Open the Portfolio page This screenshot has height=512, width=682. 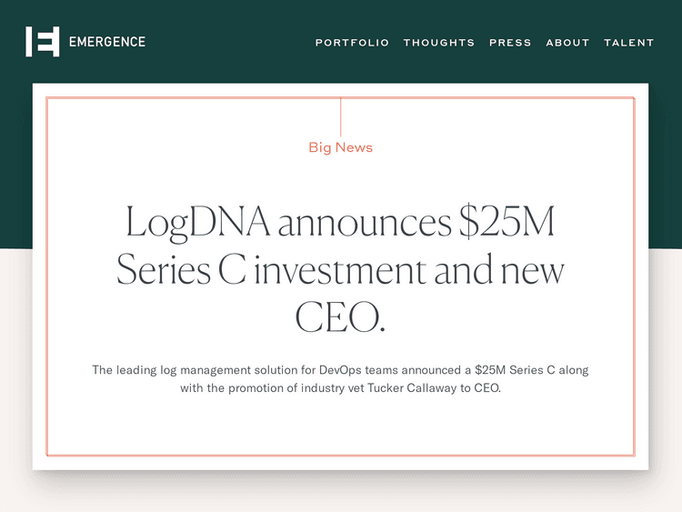(x=352, y=43)
